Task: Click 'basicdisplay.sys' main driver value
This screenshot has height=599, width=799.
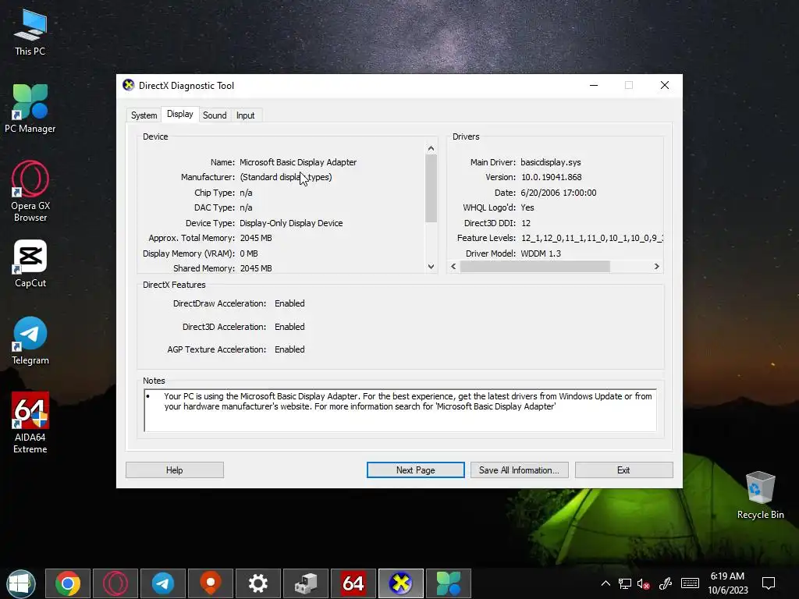Action: coord(551,162)
